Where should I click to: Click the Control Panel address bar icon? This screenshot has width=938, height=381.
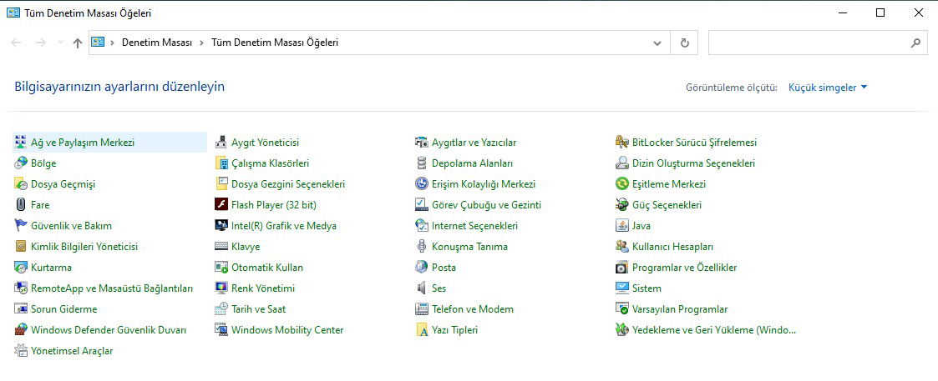coord(98,43)
